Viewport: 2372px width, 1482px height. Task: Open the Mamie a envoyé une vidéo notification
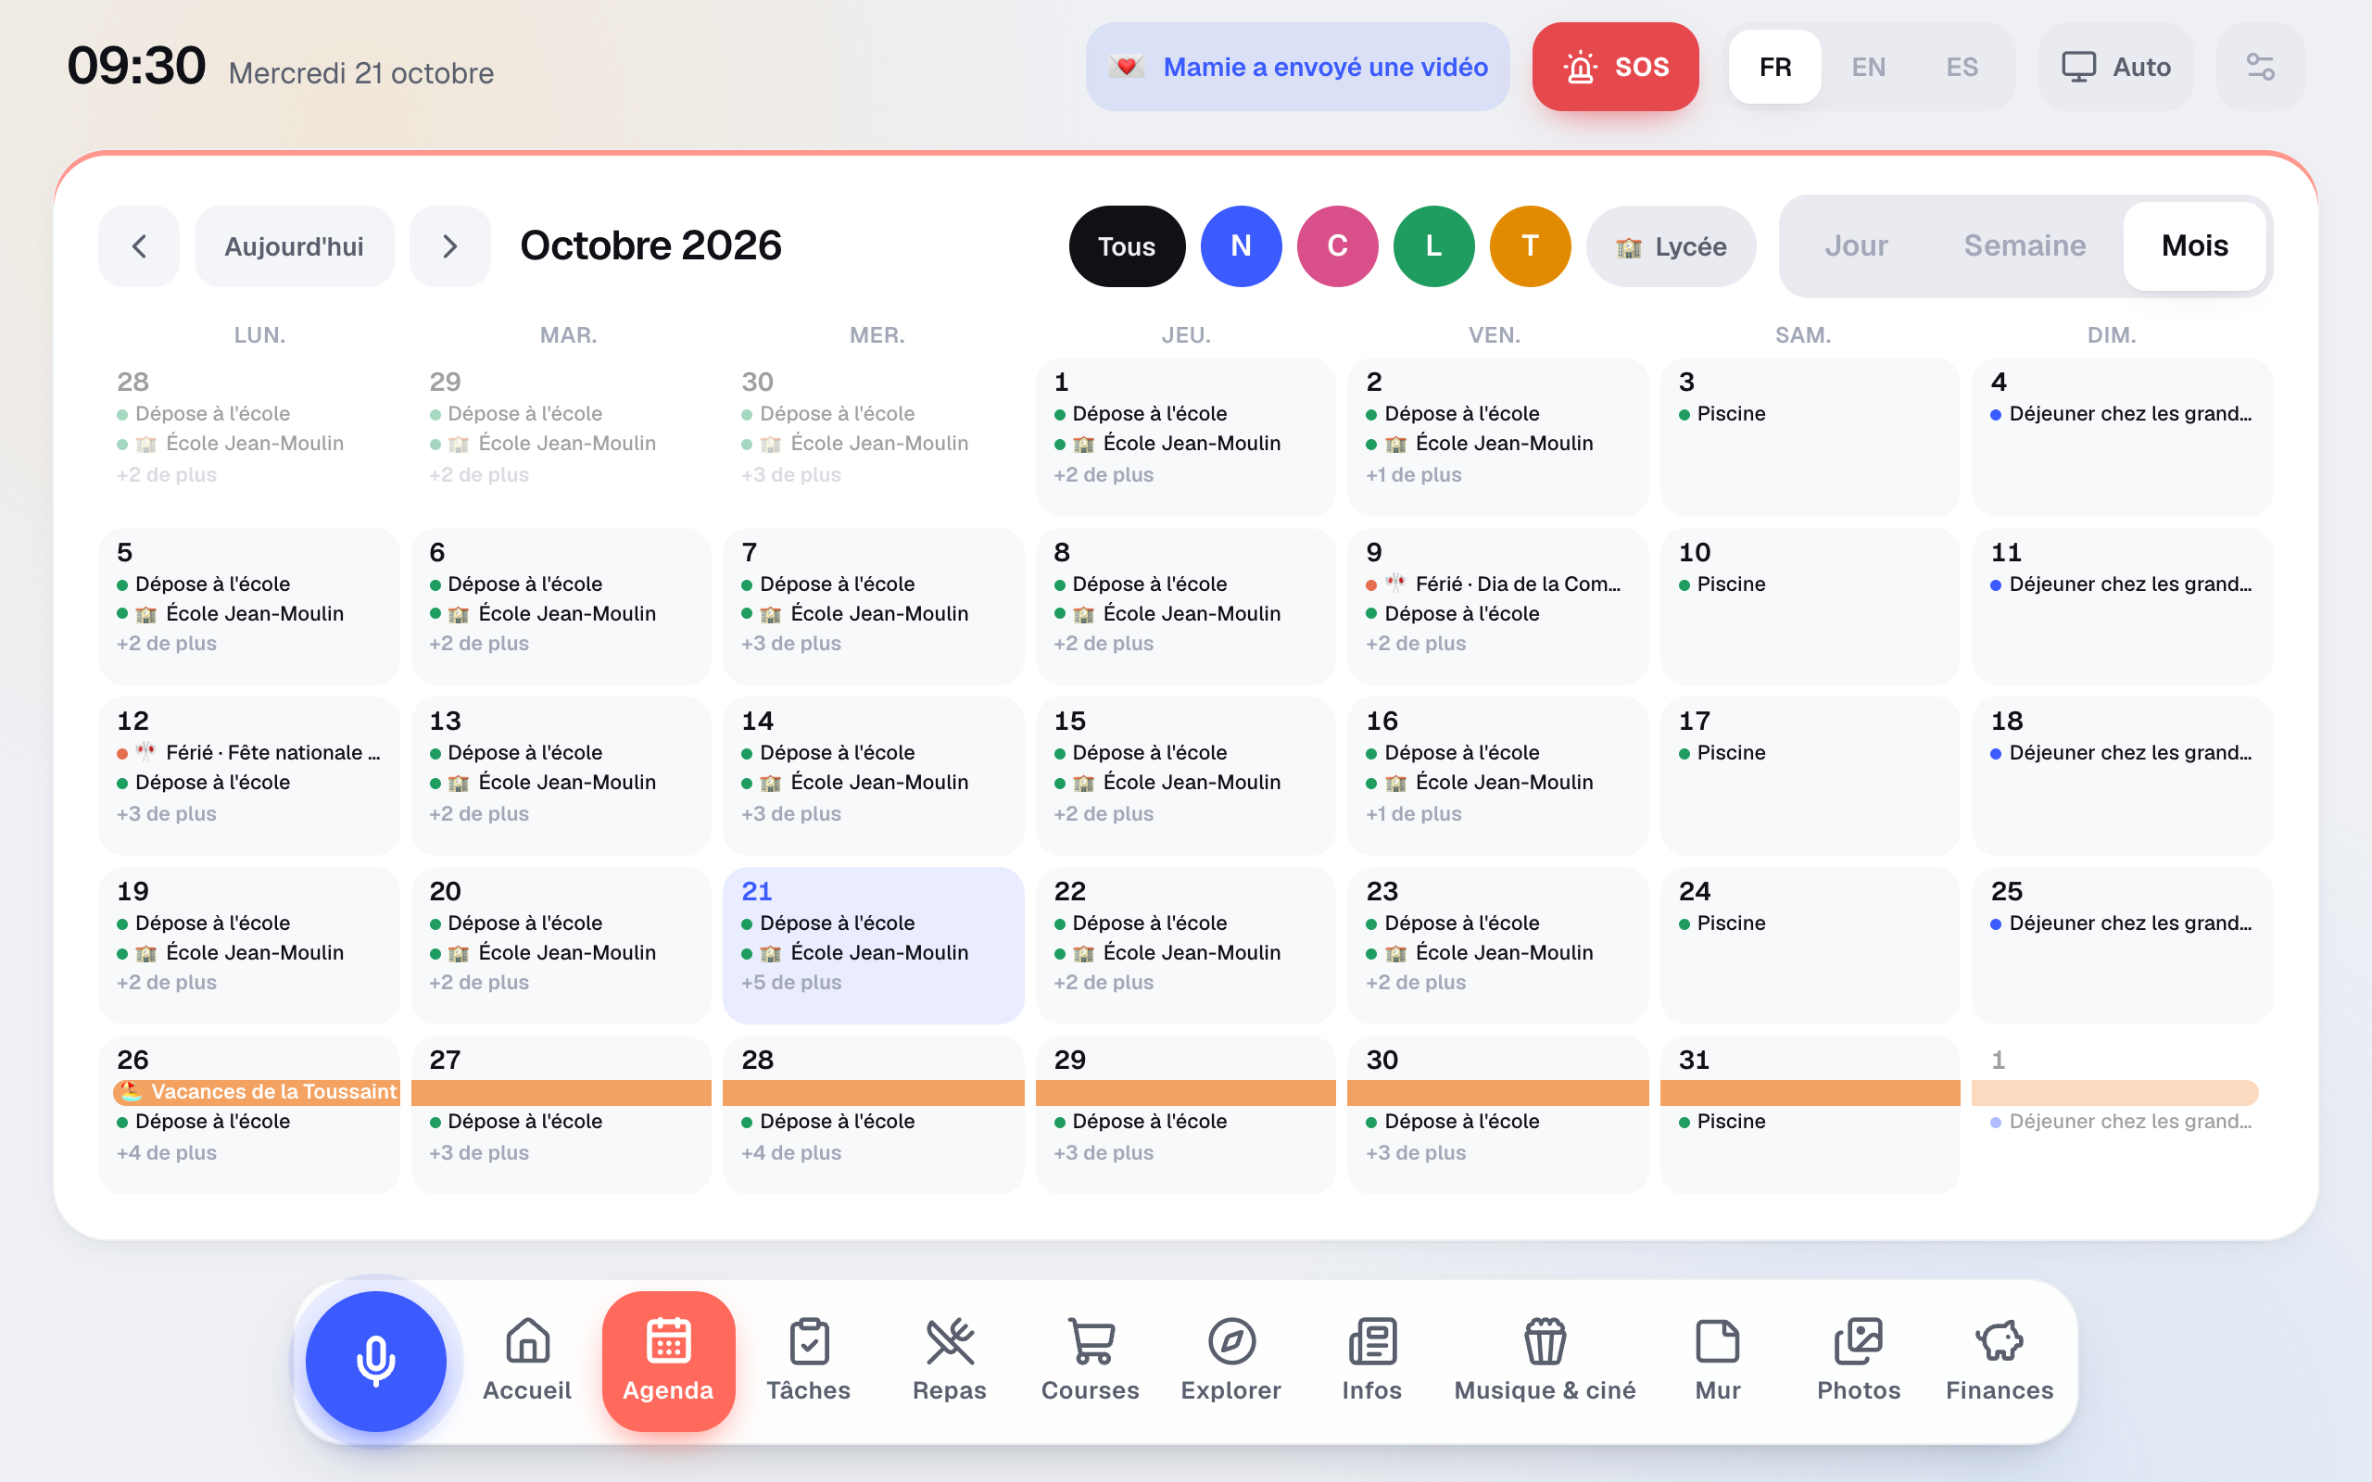tap(1298, 67)
